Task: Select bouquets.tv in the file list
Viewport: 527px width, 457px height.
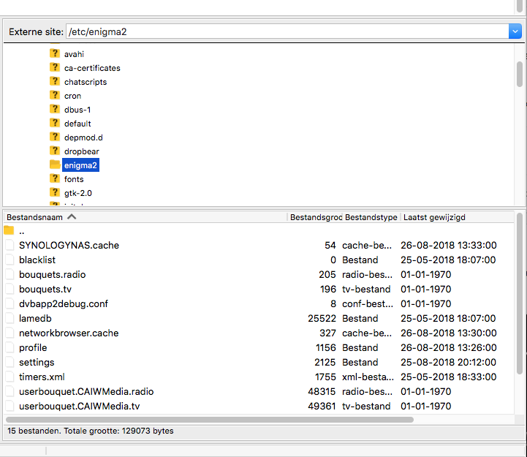Action: 45,290
